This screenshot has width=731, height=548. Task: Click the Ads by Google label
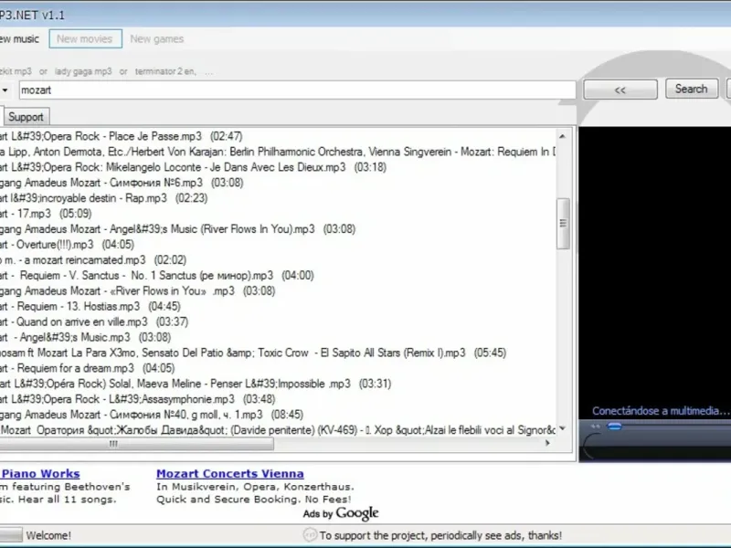pos(341,513)
